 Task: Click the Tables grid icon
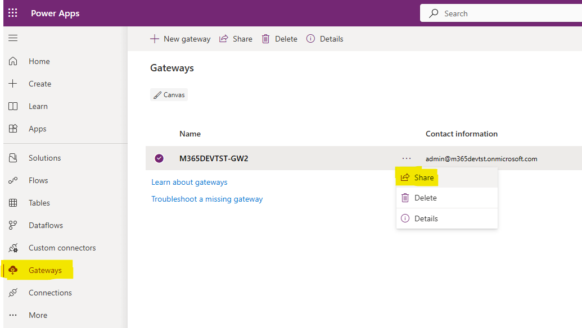pyautogui.click(x=13, y=203)
